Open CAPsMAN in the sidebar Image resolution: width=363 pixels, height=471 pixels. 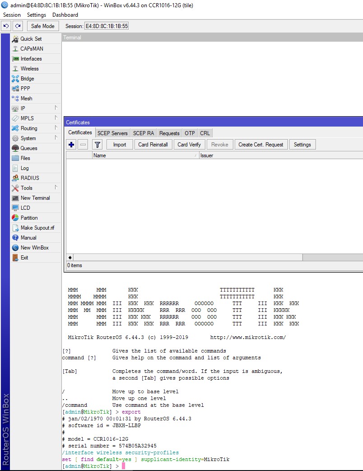[x=36, y=49]
